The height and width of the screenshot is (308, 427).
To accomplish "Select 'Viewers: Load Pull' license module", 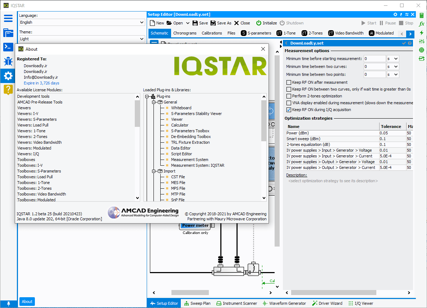I will pyautogui.click(x=33, y=125).
